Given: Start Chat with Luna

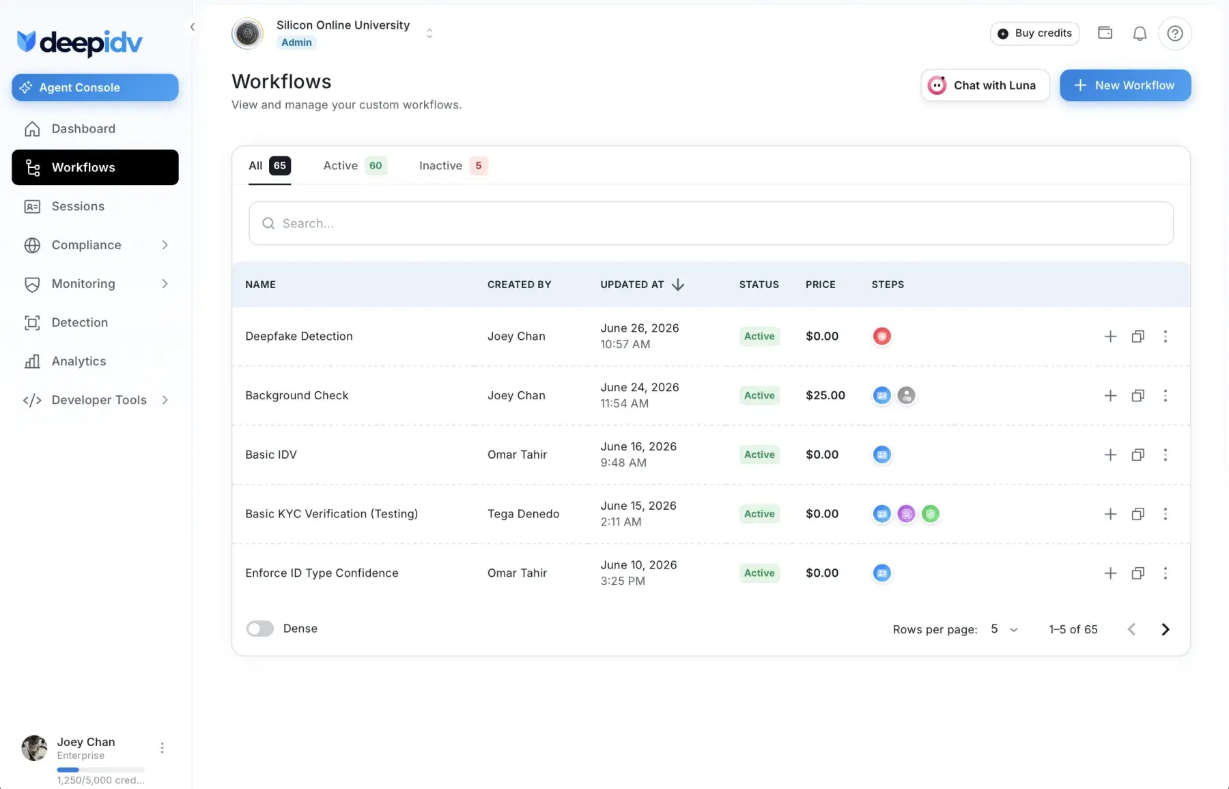Looking at the screenshot, I should [x=985, y=85].
